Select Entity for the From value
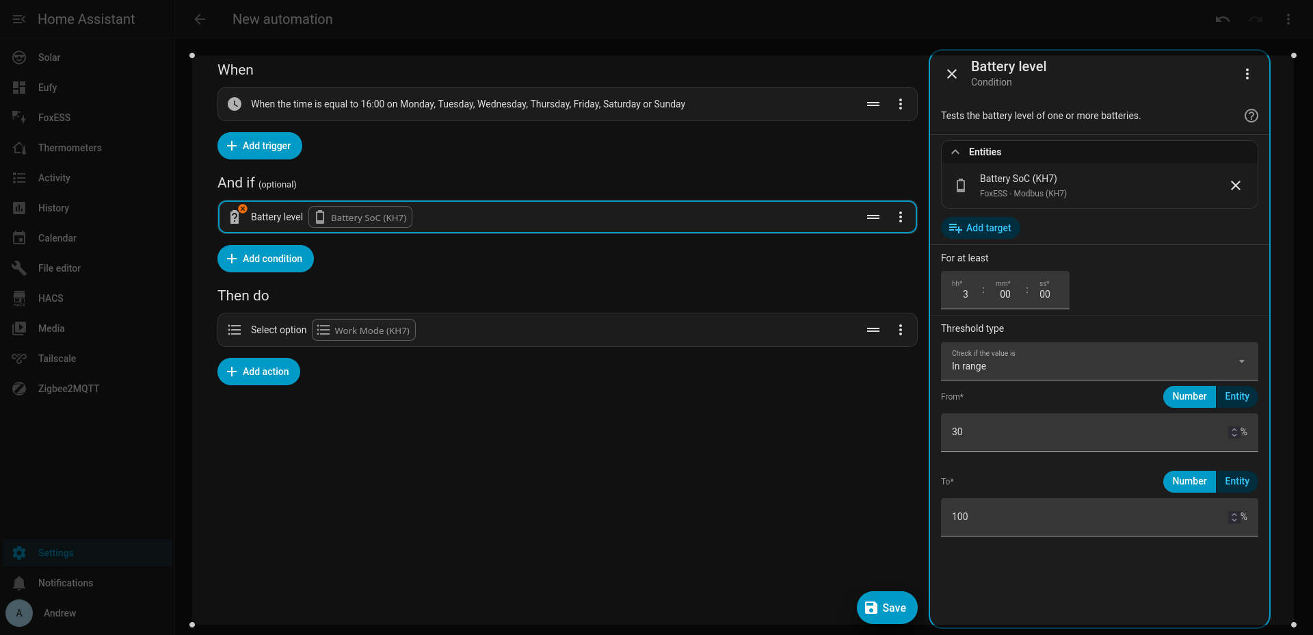The height and width of the screenshot is (635, 1313). pyautogui.click(x=1237, y=396)
